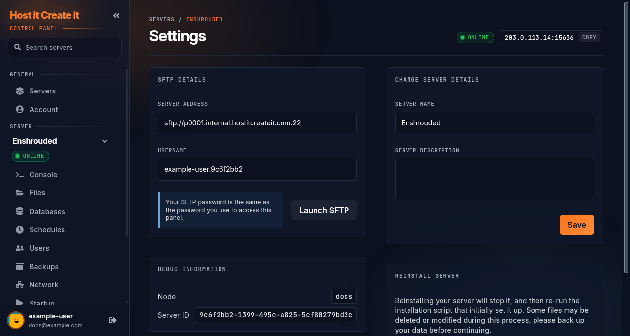
Task: Expand the Enshrouded server chevron
Action: tap(105, 141)
